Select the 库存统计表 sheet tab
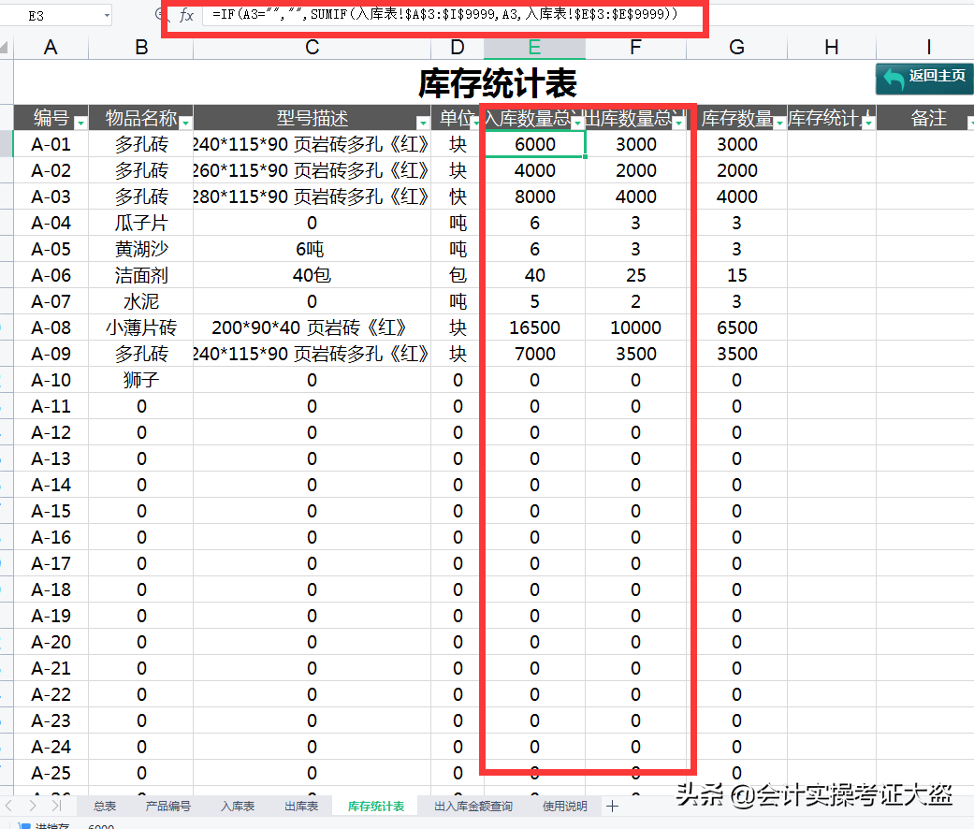This screenshot has width=974, height=829. (x=376, y=806)
